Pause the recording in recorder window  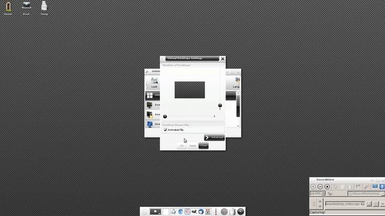click(320, 187)
